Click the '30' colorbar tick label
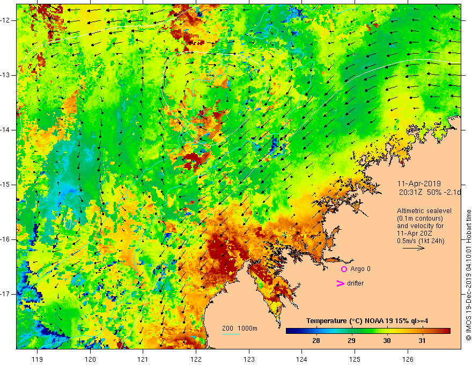The width and height of the screenshot is (472, 365). (x=387, y=341)
